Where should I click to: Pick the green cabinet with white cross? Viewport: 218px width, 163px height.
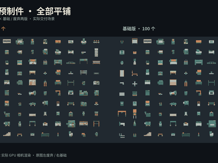click(x=122, y=104)
